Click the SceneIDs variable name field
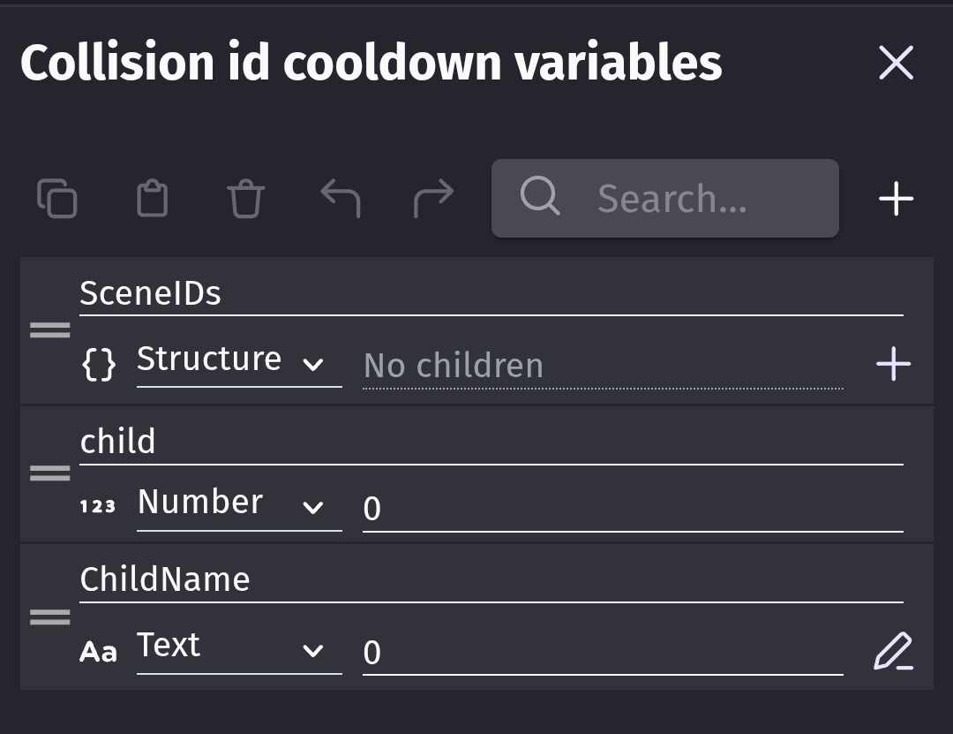The height and width of the screenshot is (734, 953). [491, 294]
